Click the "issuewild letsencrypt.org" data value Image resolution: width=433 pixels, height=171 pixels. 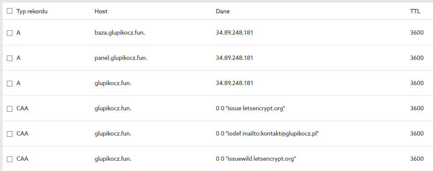coord(256,159)
